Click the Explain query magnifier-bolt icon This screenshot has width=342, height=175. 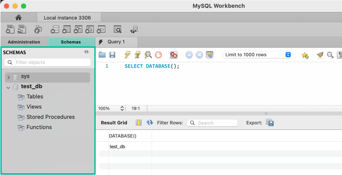[148, 55]
